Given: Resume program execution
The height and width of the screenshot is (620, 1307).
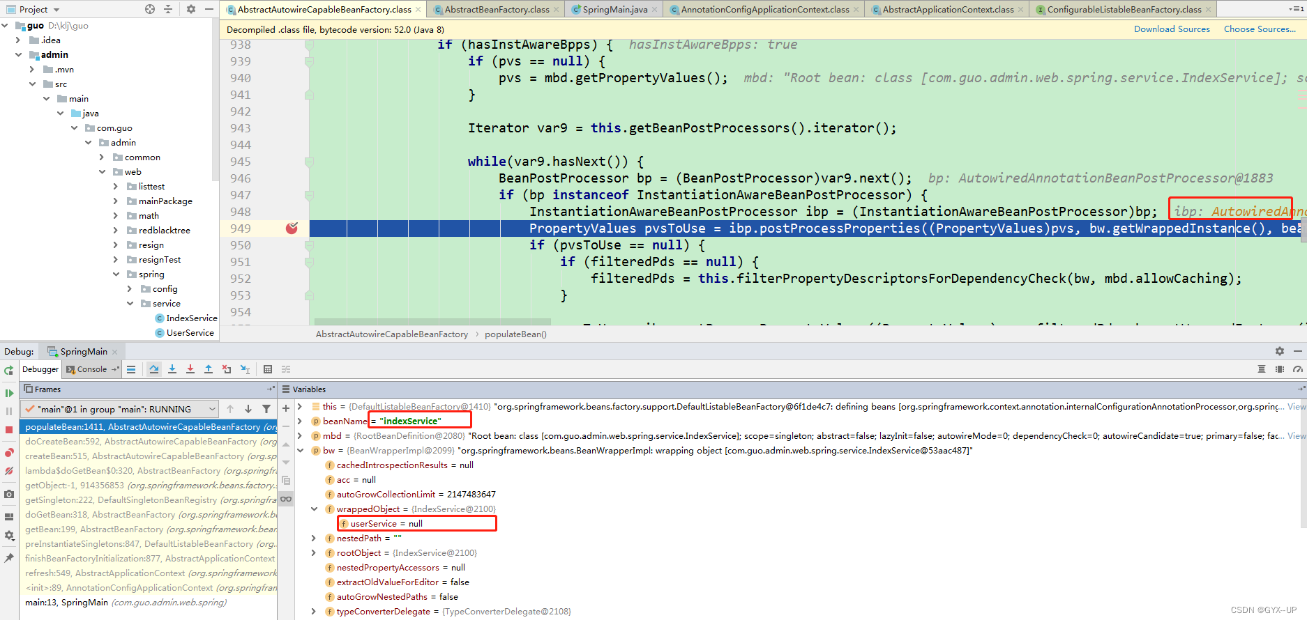Looking at the screenshot, I should coord(9,394).
